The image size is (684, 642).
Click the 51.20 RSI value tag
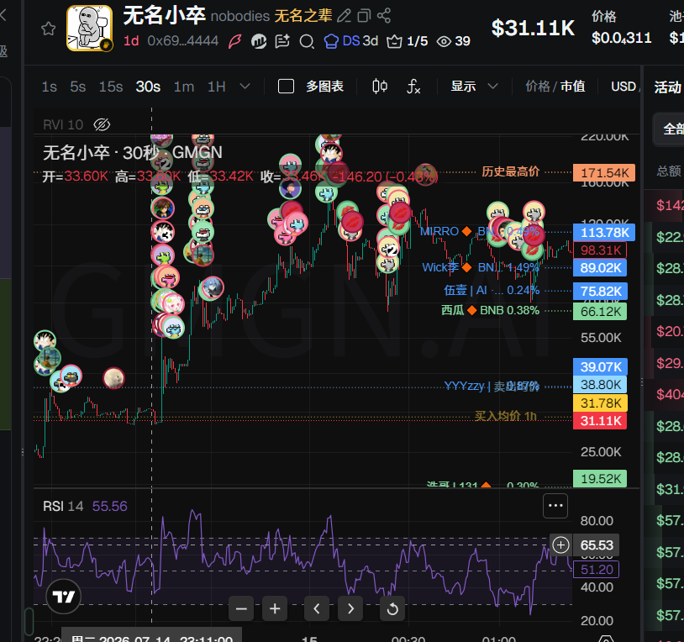click(x=596, y=570)
